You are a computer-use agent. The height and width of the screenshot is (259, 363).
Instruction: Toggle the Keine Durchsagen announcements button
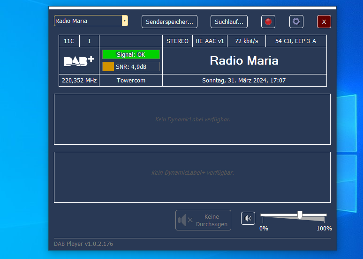203,220
